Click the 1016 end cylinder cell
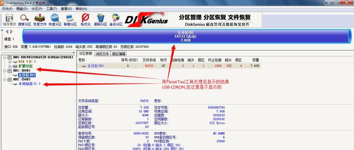The image size is (354, 150). click(218, 66)
